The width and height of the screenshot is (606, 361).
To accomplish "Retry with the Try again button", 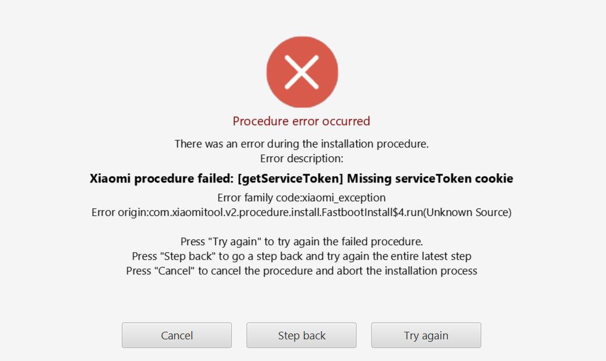I will tap(426, 335).
